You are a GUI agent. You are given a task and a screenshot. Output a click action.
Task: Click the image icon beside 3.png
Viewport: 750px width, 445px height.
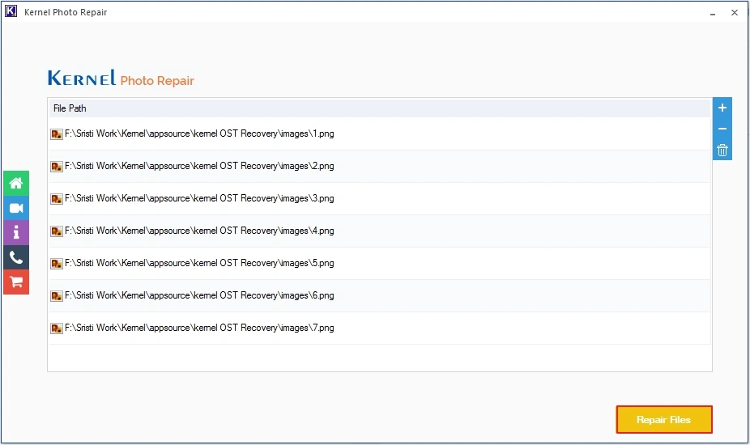point(57,199)
